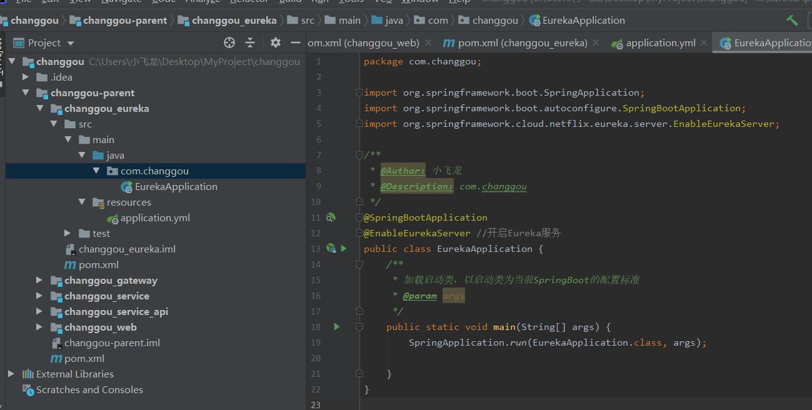Collapse the changgou_eureka module
This screenshot has height=410, width=812.
pos(40,108)
